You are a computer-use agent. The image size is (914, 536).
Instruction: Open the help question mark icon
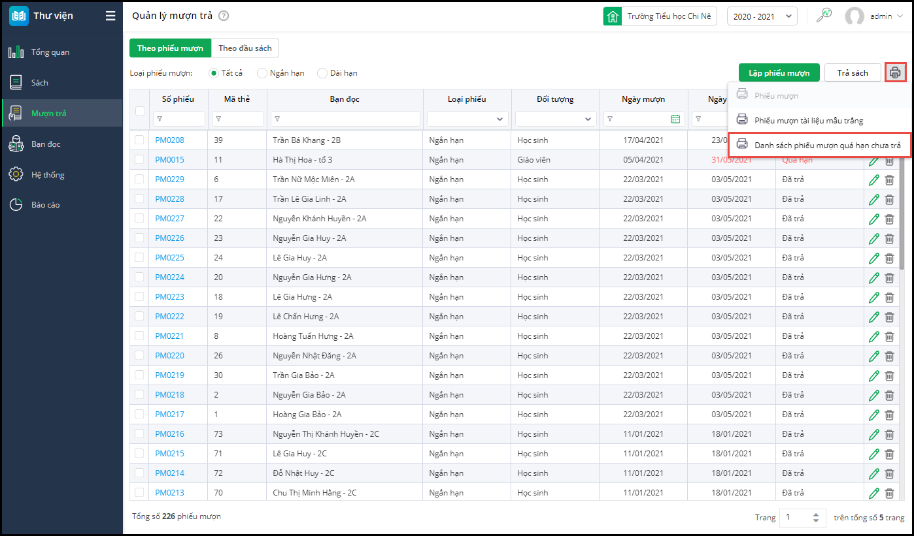click(x=224, y=16)
